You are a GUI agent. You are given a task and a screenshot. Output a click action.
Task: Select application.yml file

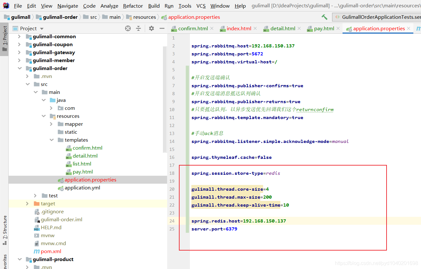click(x=79, y=188)
